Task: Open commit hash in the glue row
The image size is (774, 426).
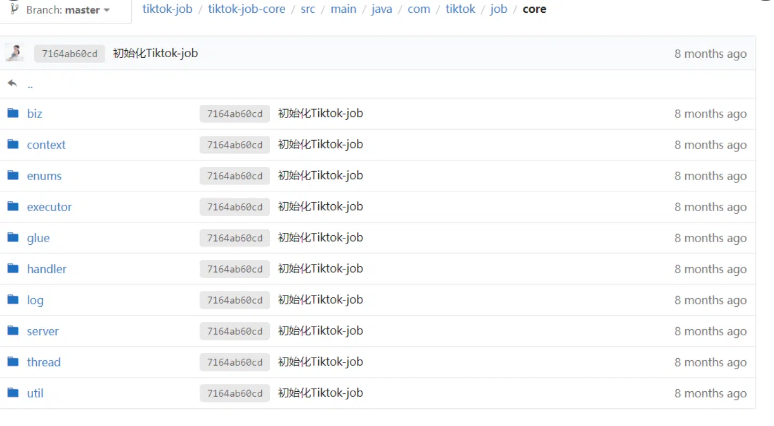Action: [x=235, y=238]
